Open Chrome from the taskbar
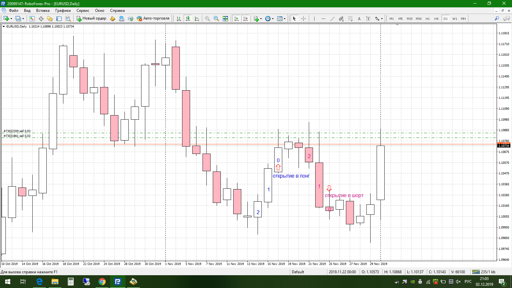The width and height of the screenshot is (512, 288). click(x=102, y=282)
